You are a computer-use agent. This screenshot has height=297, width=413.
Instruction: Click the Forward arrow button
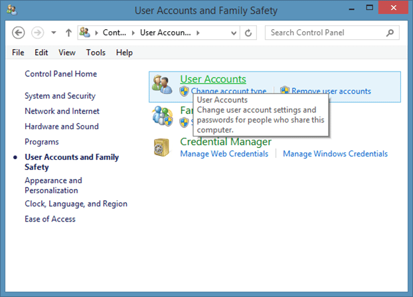pos(37,33)
